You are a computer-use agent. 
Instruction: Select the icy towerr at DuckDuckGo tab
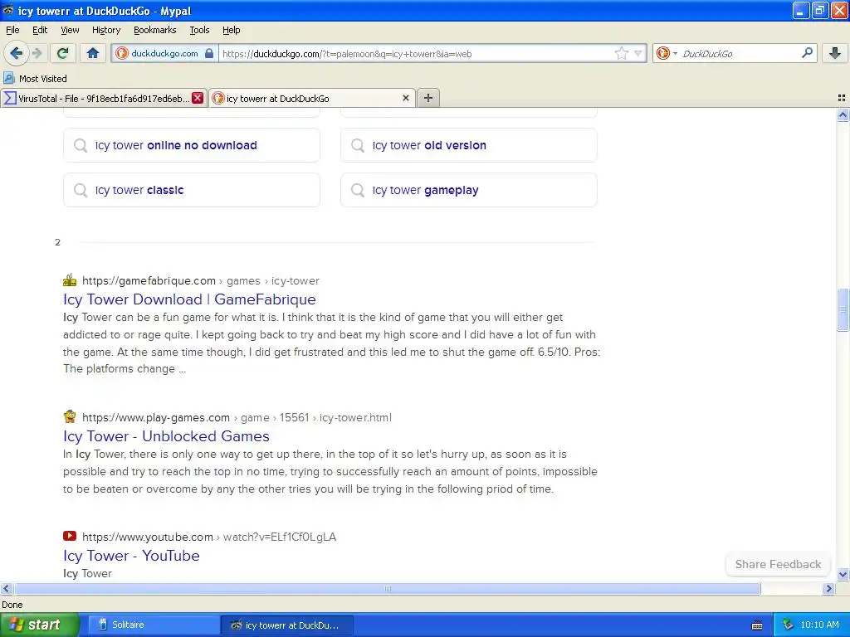[312, 98]
